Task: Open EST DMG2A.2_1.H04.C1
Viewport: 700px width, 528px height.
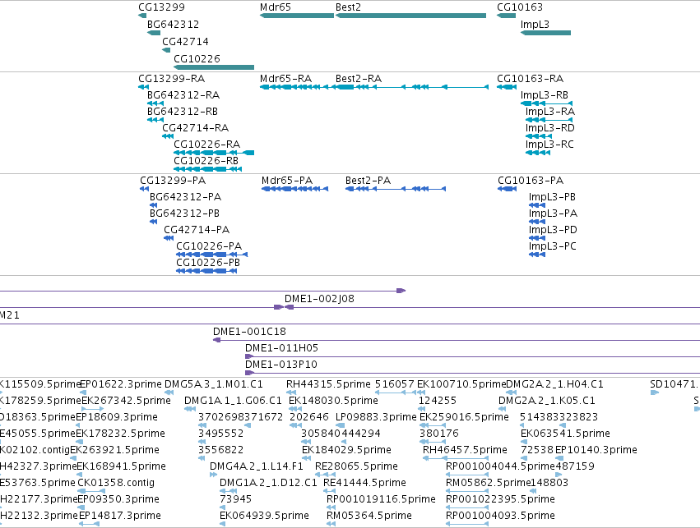Action: (x=554, y=384)
